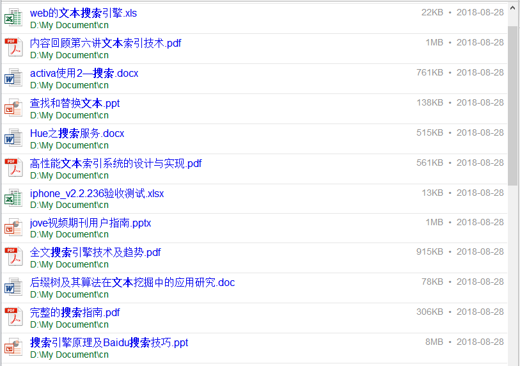Click PDF icon for 全文搜索引擎技术及趋势.pdf
520x366 pixels.
tap(13, 258)
